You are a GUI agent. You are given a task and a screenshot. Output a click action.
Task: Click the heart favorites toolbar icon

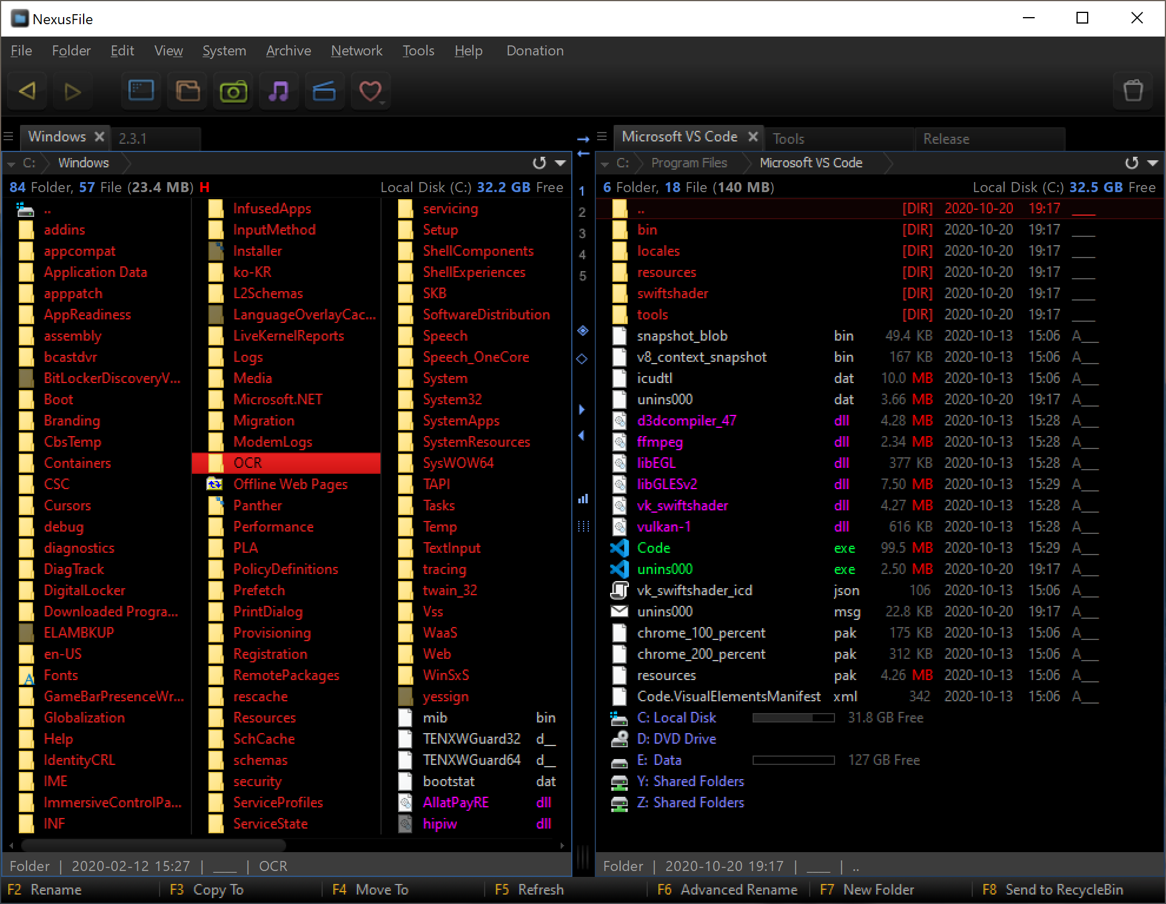[370, 91]
